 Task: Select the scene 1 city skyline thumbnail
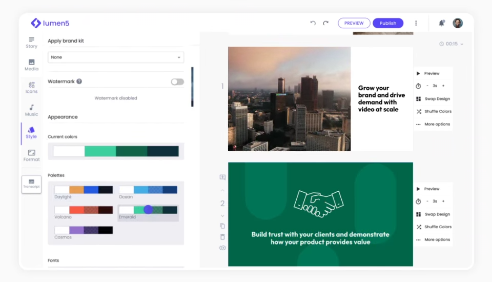tap(289, 99)
